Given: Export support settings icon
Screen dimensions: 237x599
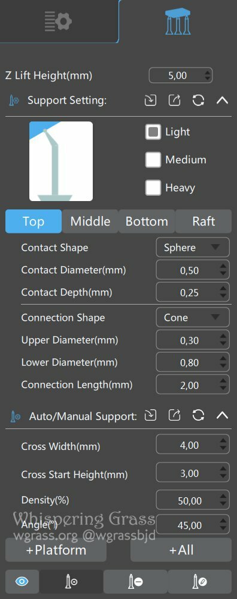Looking at the screenshot, I should pyautogui.click(x=174, y=101).
